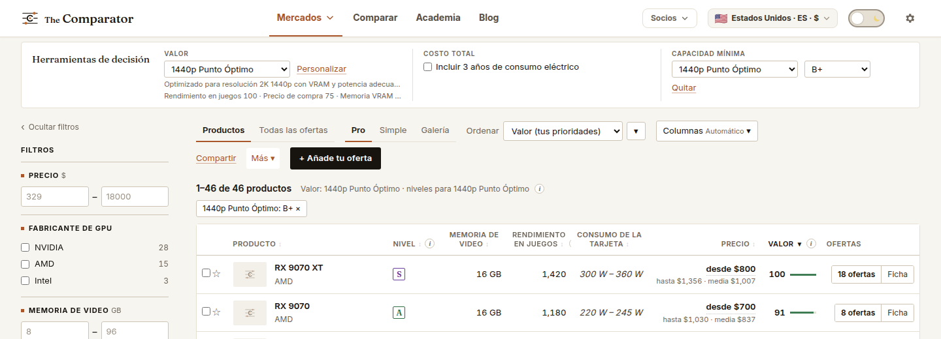Click Añade tu oferta button
Screen dimensions: 941x339
click(x=335, y=158)
